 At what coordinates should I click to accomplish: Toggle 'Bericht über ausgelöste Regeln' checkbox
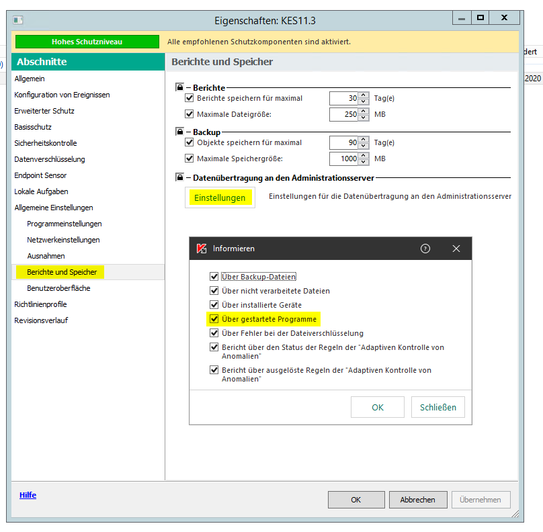tap(214, 370)
